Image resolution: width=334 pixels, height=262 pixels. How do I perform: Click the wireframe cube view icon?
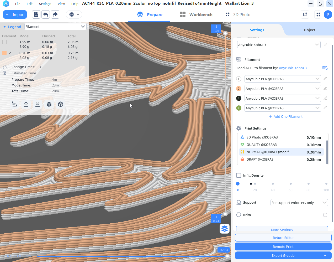[x=61, y=104]
